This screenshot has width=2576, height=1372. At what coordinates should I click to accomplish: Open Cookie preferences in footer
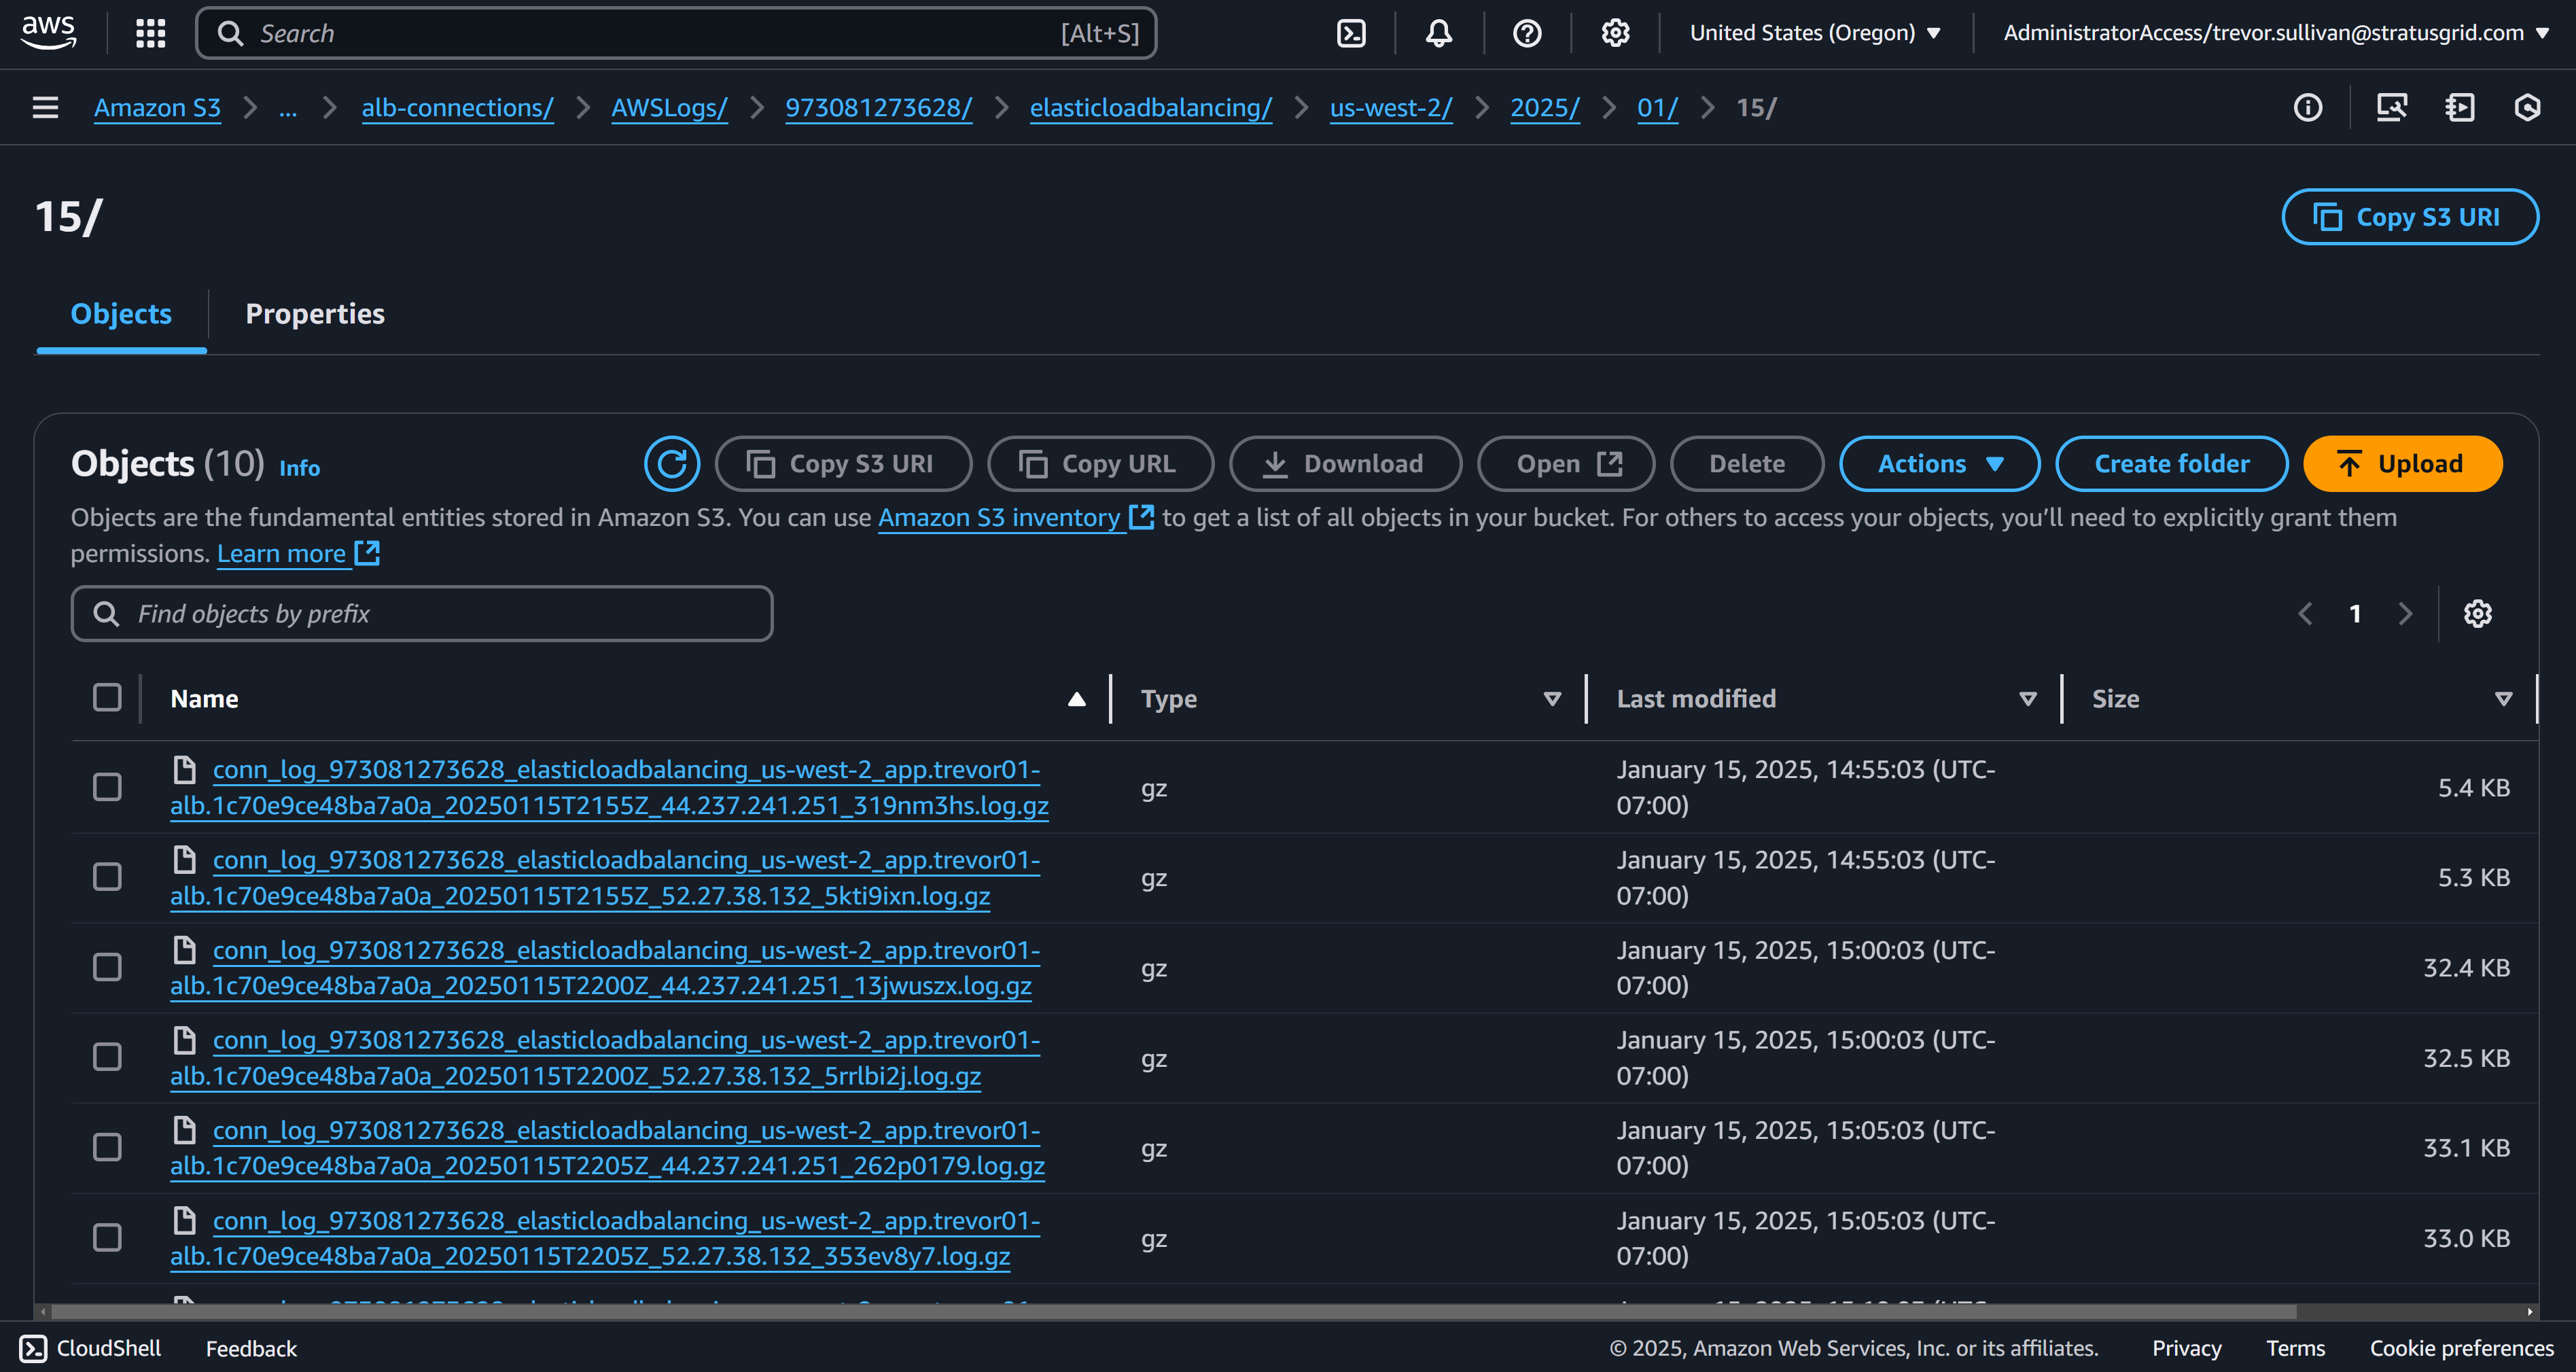point(2461,1348)
